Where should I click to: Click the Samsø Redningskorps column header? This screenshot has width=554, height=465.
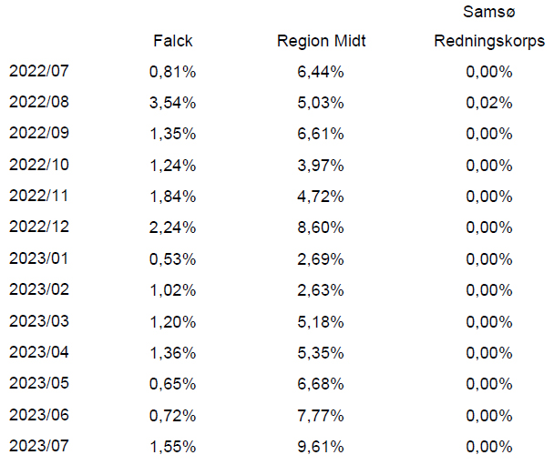tap(489, 26)
